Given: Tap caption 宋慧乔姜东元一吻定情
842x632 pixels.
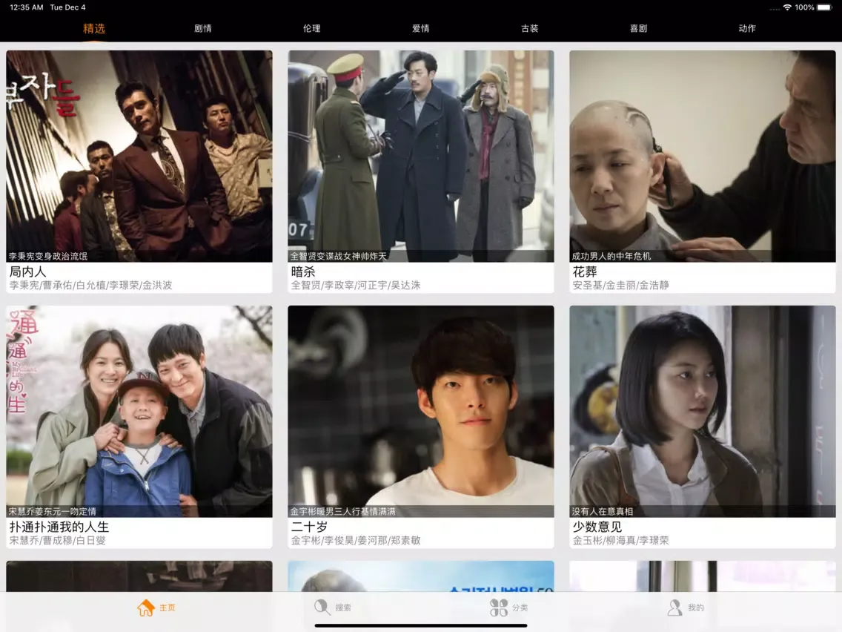Looking at the screenshot, I should [52, 512].
